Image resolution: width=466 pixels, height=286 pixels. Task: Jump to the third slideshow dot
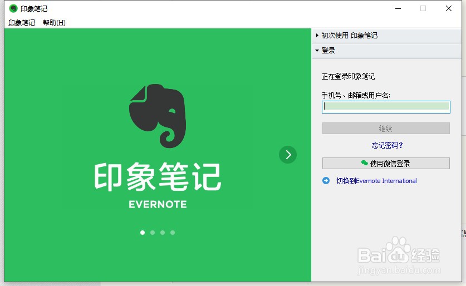pyautogui.click(x=163, y=233)
